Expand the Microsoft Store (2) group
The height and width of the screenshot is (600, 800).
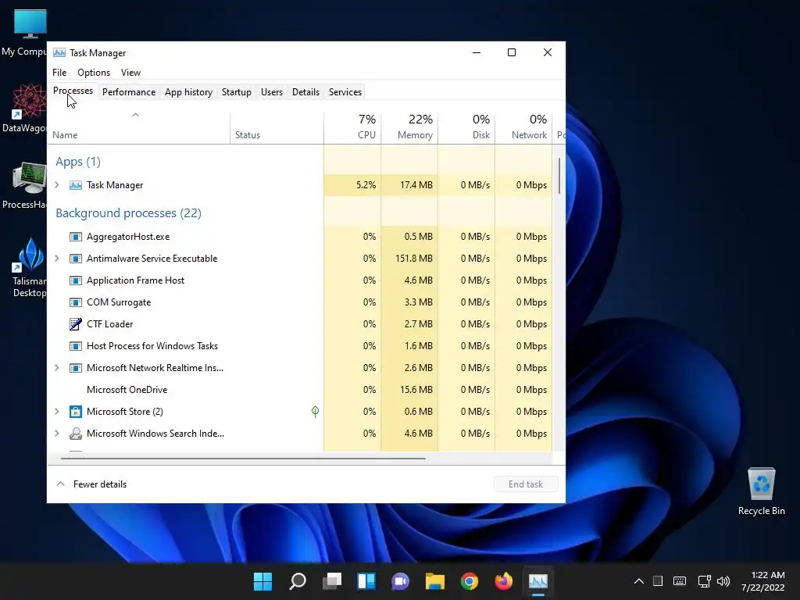[x=57, y=412]
